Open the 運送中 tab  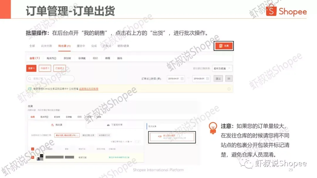pyautogui.click(x=81, y=46)
